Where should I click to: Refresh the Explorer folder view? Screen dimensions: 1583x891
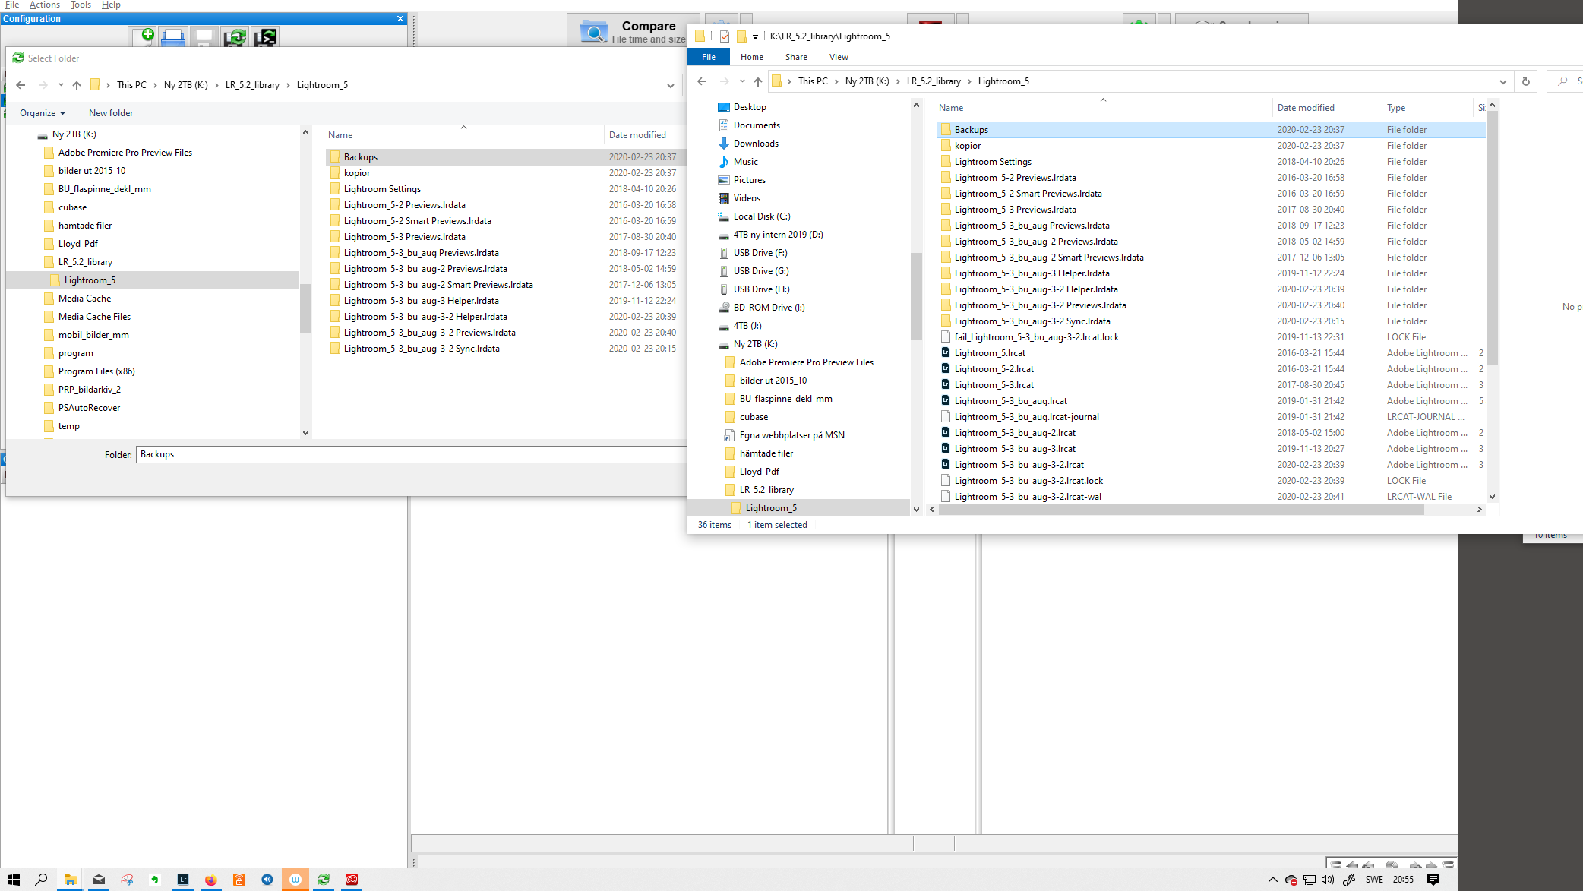[1525, 81]
